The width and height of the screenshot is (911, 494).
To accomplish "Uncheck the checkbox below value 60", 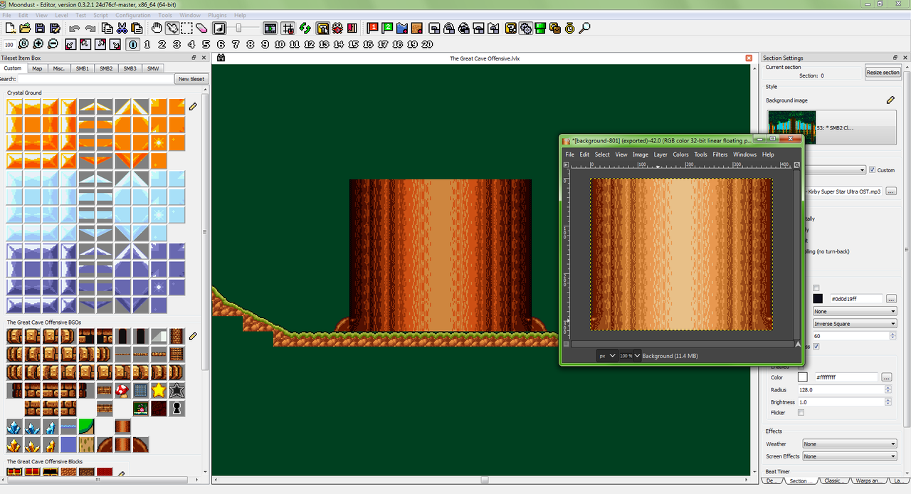I will coord(816,347).
